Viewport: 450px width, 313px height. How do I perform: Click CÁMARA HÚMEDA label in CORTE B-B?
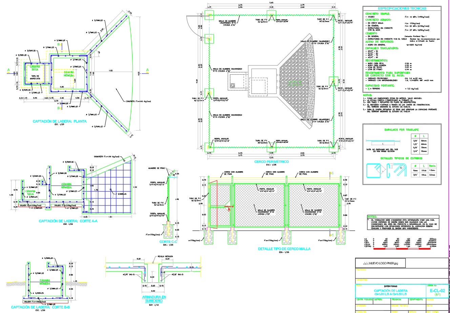(x=45, y=282)
